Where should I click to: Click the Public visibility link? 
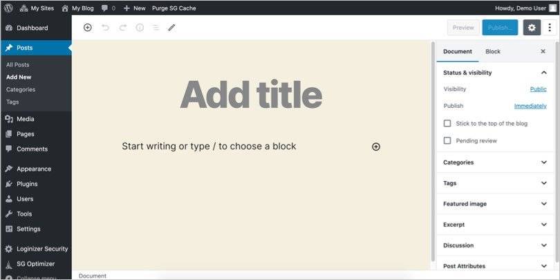click(538, 89)
